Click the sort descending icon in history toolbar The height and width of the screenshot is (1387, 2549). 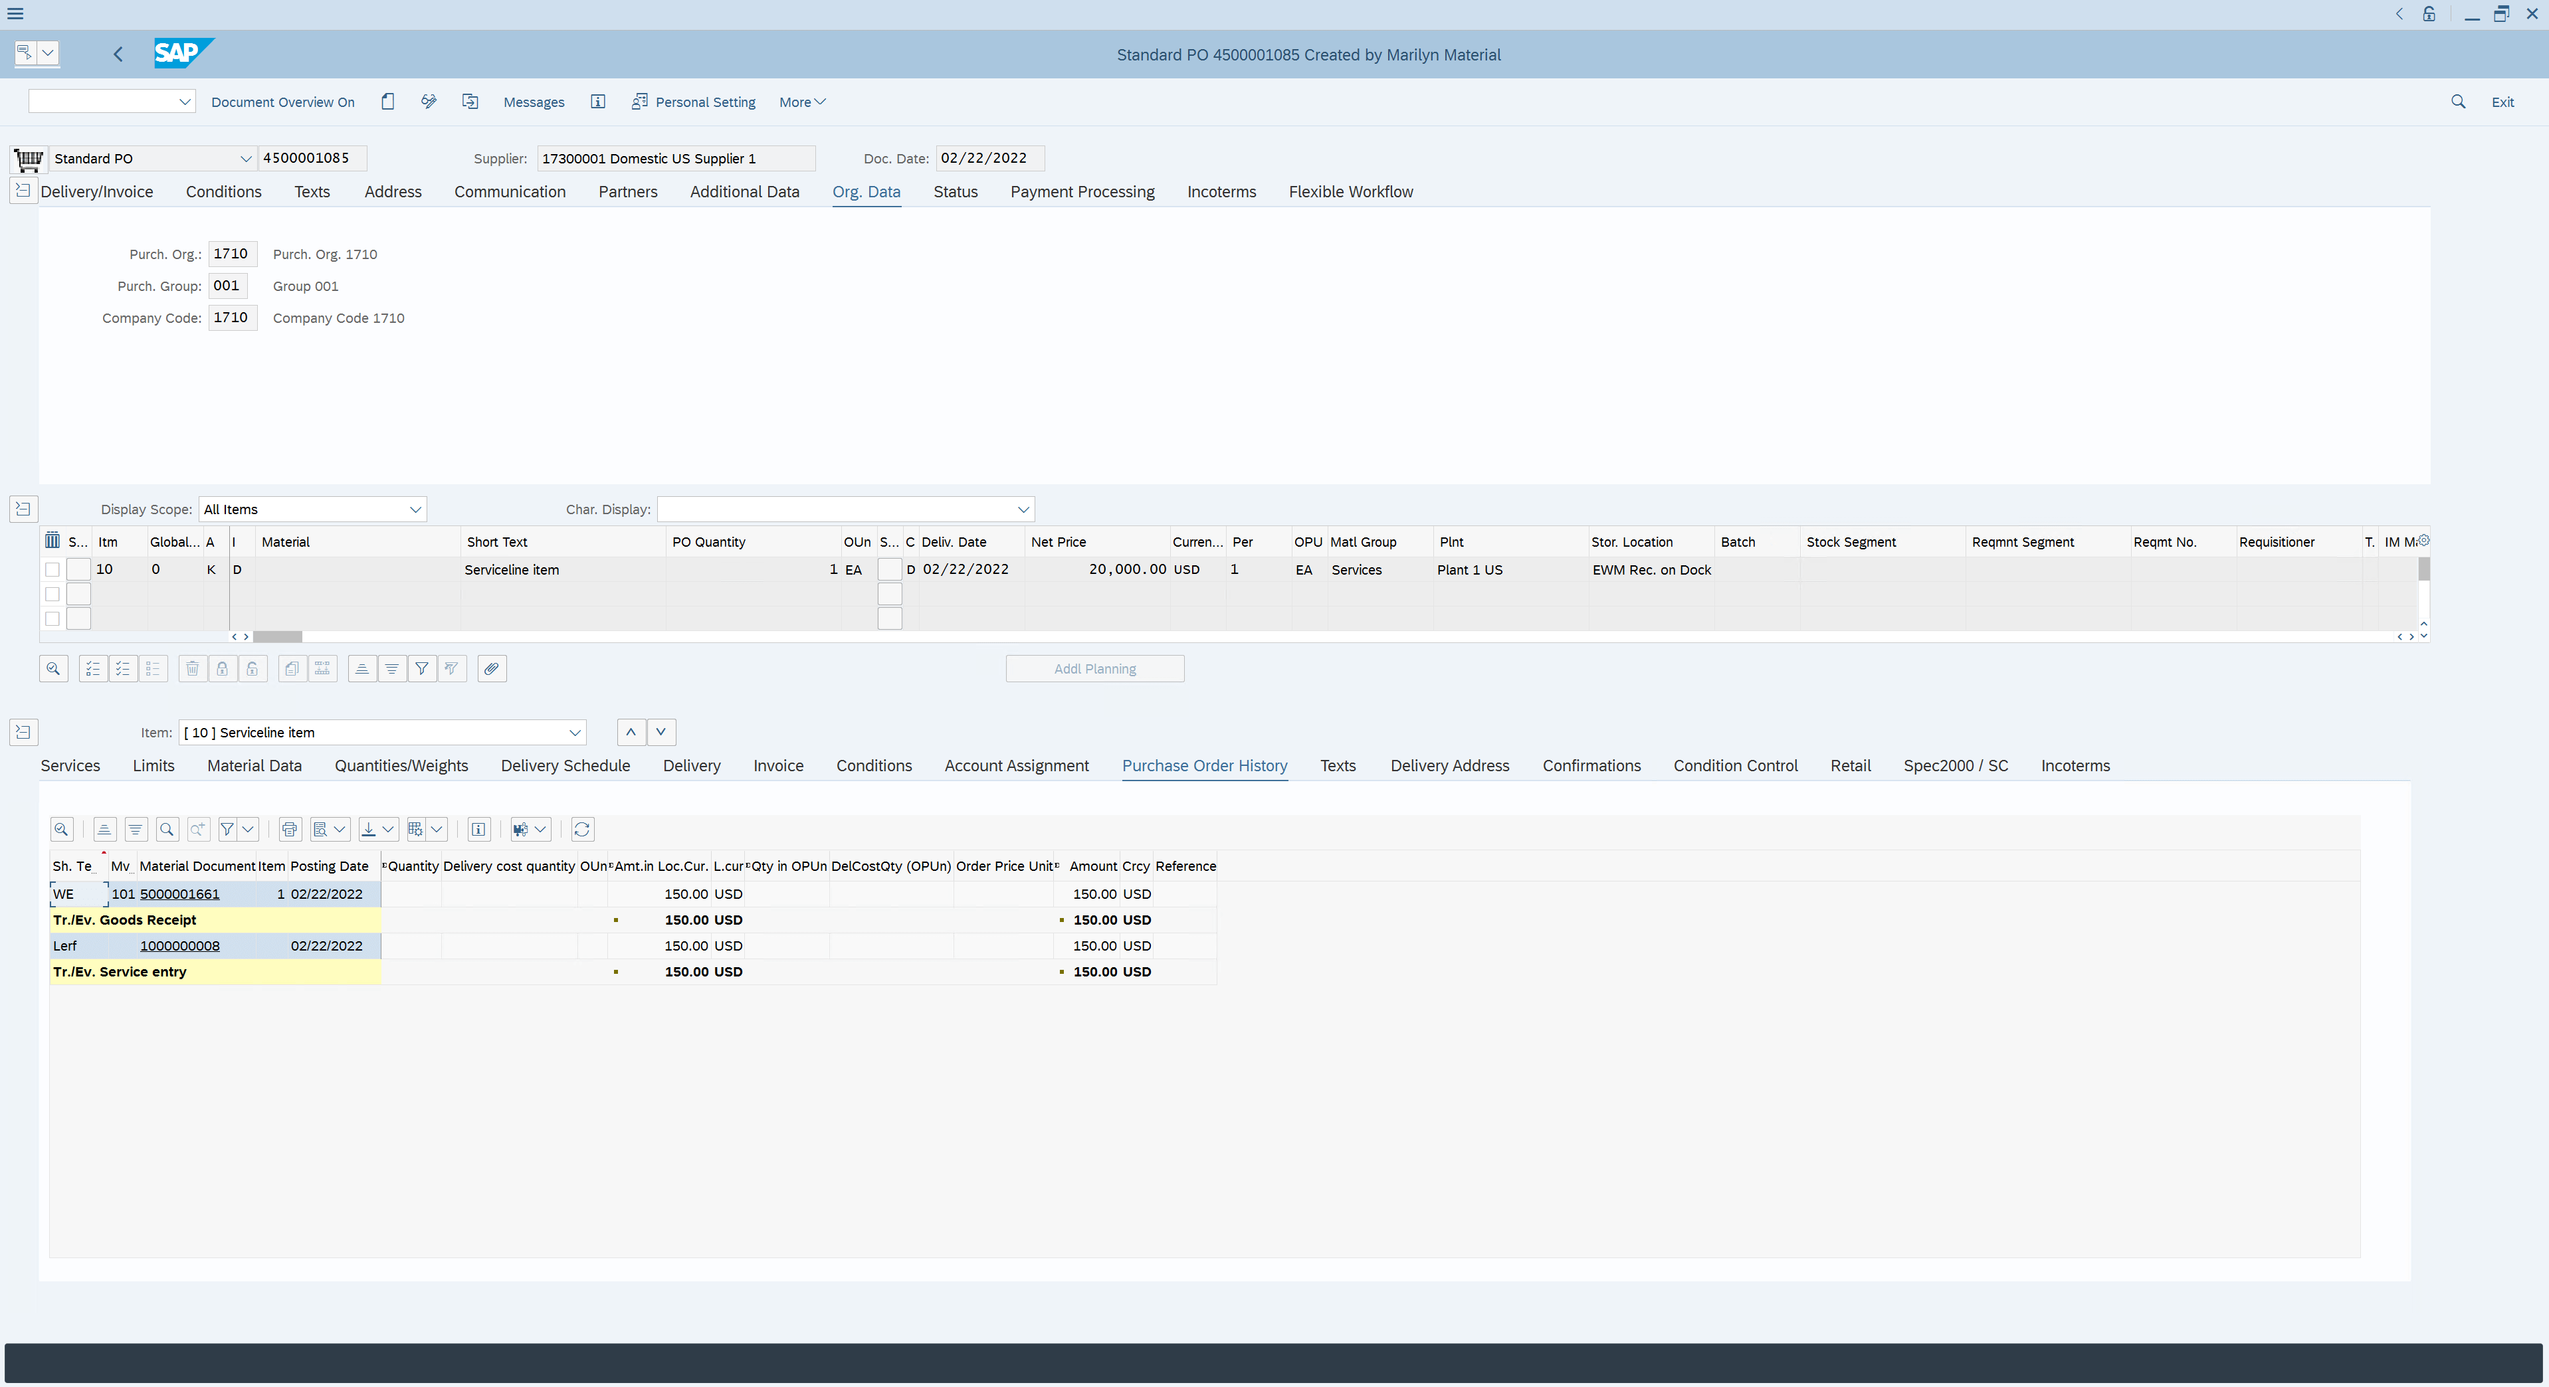[x=136, y=829]
